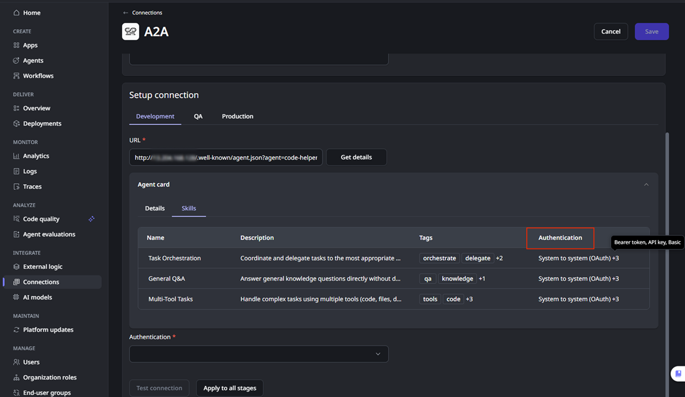Screen dimensions: 685x397
Task: Click the Home icon in sidebar
Action: (17, 13)
